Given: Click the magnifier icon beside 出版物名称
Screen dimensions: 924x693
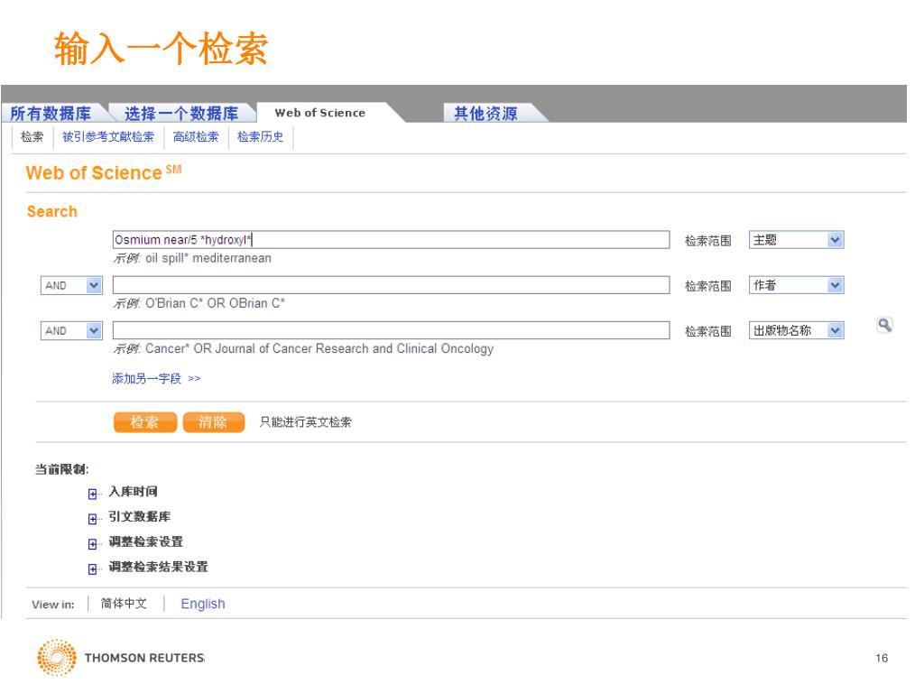Looking at the screenshot, I should tap(884, 325).
